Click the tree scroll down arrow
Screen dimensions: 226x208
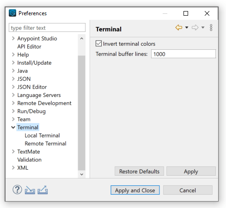82,174
